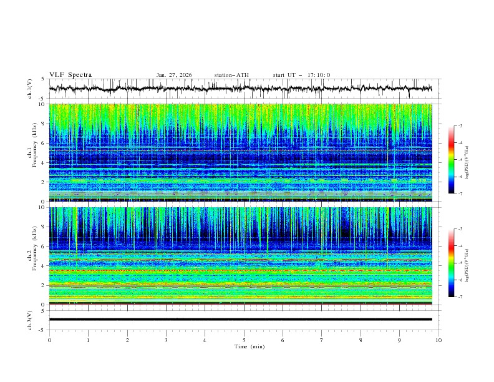Click the 'start UT = 17:10:0' label
Screen dimensions: 494x382
coord(301,75)
